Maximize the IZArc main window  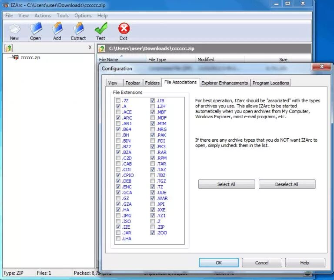click(287, 3)
